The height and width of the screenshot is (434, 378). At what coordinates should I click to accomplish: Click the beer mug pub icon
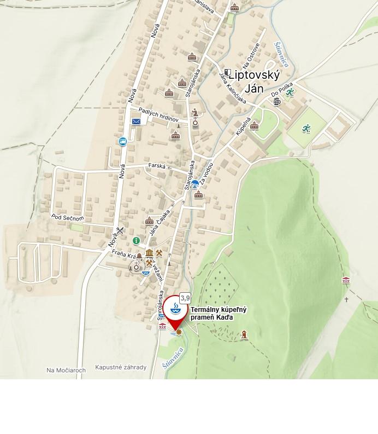[x=277, y=102]
